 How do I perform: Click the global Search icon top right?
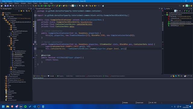coord(180,6)
